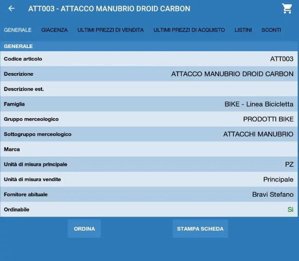Open the shopping cart icon

(x=287, y=9)
